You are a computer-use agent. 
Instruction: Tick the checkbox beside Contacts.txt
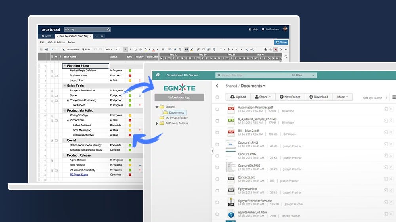[217, 179]
